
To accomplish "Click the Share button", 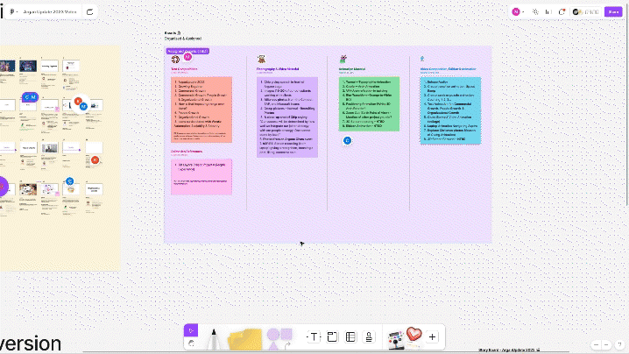I will pyautogui.click(x=613, y=11).
